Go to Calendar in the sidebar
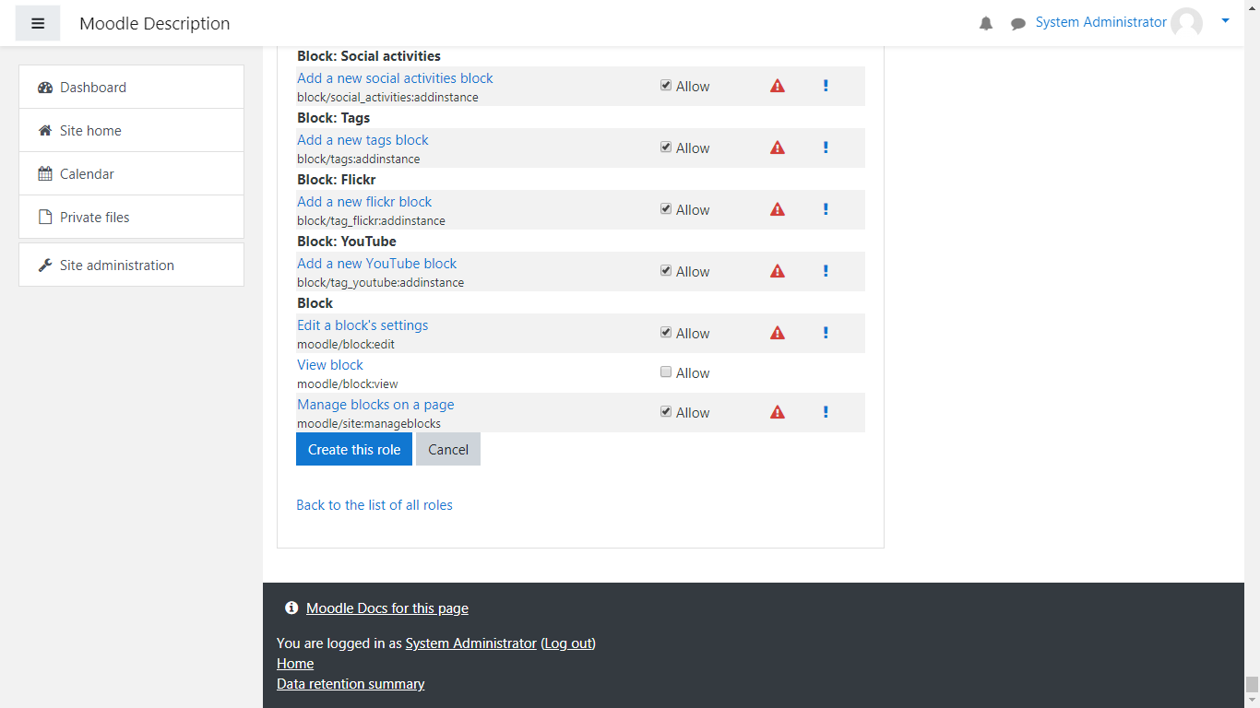 [x=87, y=174]
